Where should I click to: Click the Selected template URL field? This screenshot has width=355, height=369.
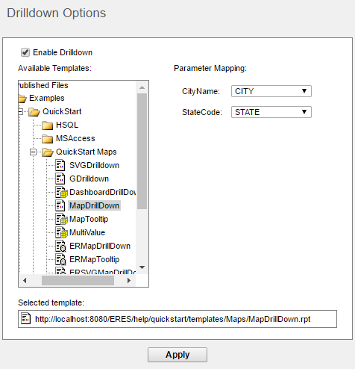coord(177,319)
